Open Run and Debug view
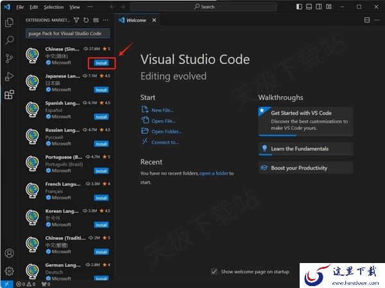385x288 pixels. (10, 76)
